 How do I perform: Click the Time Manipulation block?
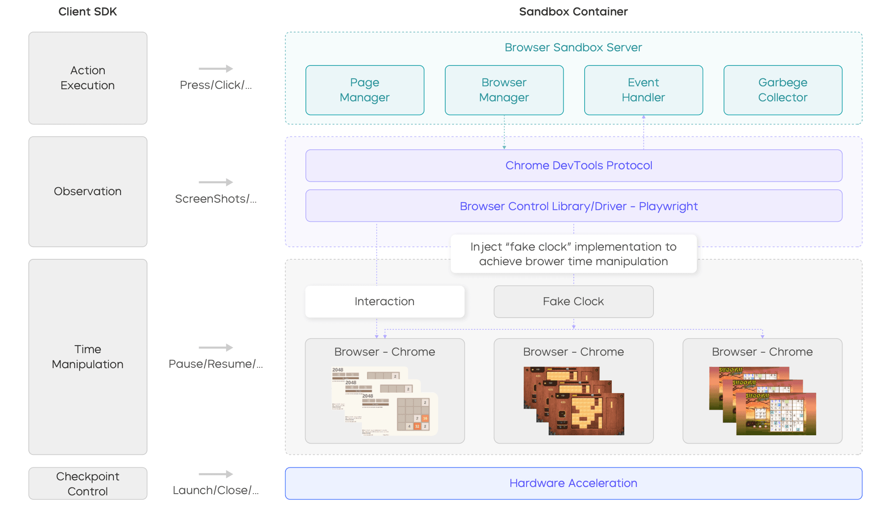pos(88,356)
